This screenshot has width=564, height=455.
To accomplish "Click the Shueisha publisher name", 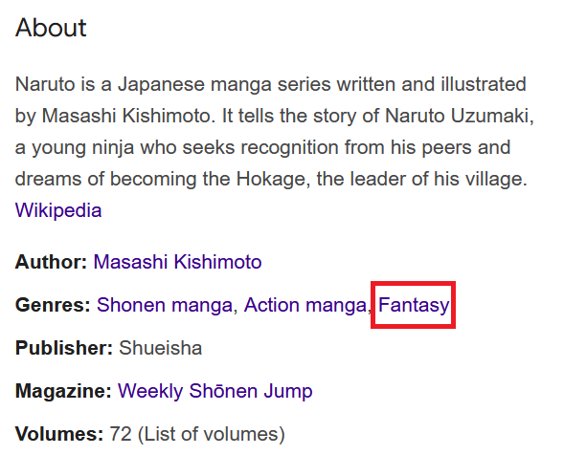I will pyautogui.click(x=161, y=348).
